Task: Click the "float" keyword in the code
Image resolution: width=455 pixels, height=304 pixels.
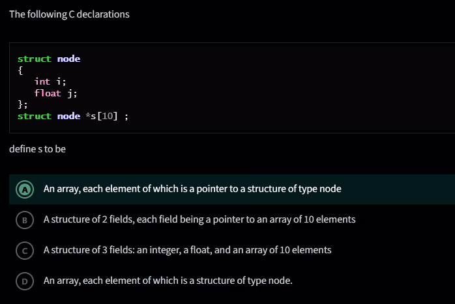Action: [48, 93]
